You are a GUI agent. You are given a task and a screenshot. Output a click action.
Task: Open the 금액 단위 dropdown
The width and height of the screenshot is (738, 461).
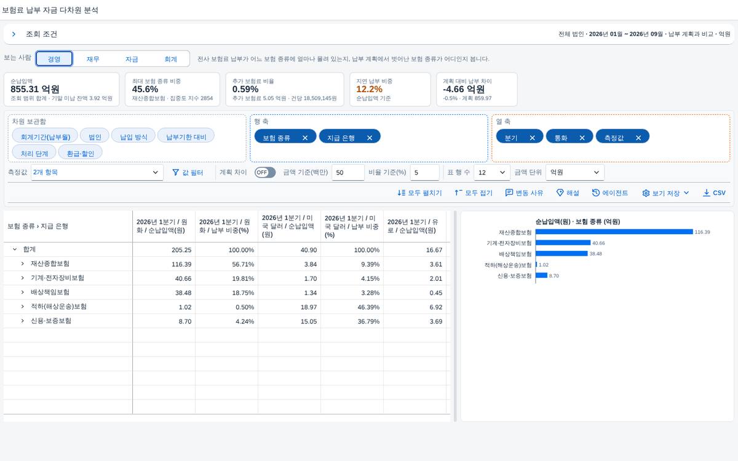click(x=575, y=173)
